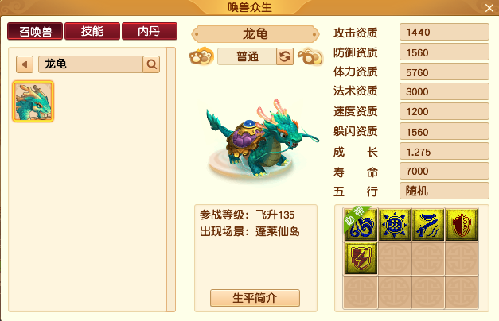Viewport: 499px width, 321px height.
Task: Select the lightning shield skill icon
Action: tap(361, 258)
